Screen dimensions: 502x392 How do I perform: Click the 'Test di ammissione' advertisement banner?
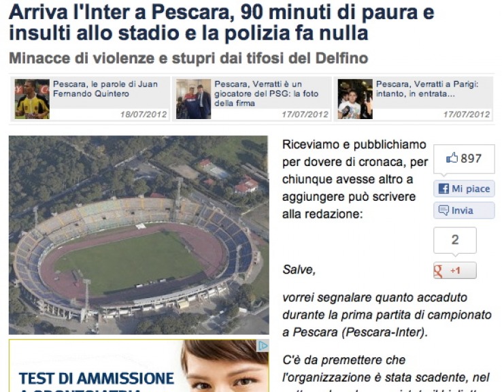point(139,365)
